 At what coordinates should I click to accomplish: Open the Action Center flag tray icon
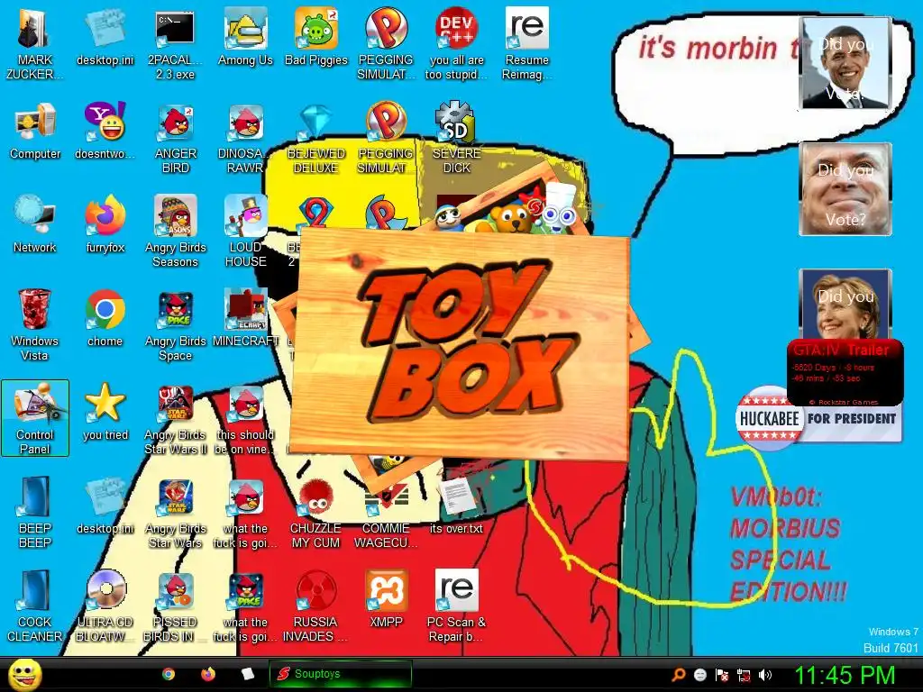point(722,675)
